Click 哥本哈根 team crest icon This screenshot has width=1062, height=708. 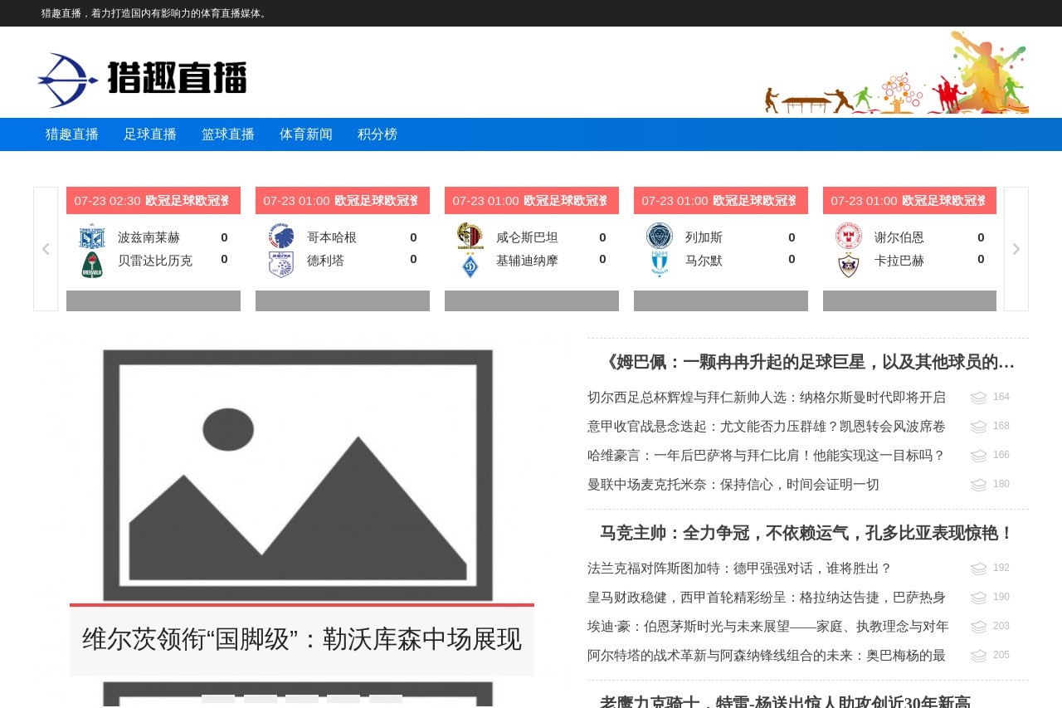click(281, 237)
